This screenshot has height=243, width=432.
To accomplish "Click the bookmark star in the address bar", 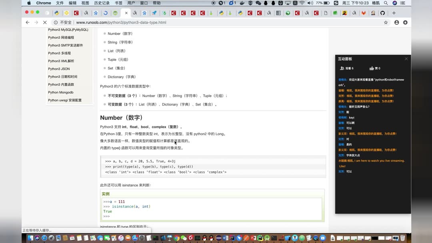I will pos(385,22).
